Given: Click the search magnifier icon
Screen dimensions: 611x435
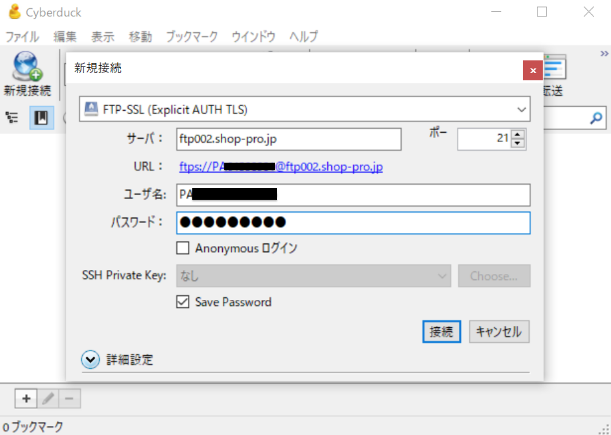Looking at the screenshot, I should 596,118.
